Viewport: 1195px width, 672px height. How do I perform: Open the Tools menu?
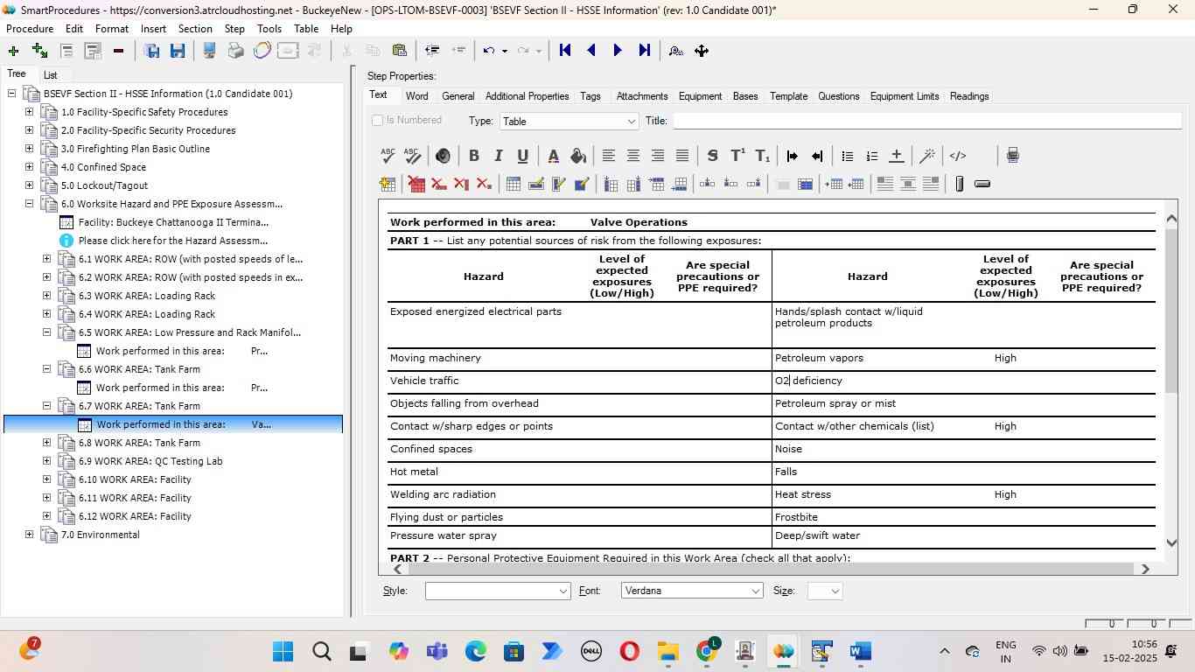269,29
